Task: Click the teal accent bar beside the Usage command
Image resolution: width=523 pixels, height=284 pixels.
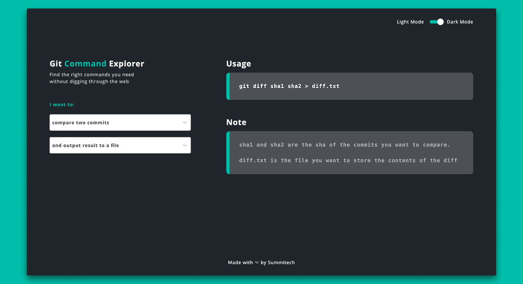Action: pos(227,86)
